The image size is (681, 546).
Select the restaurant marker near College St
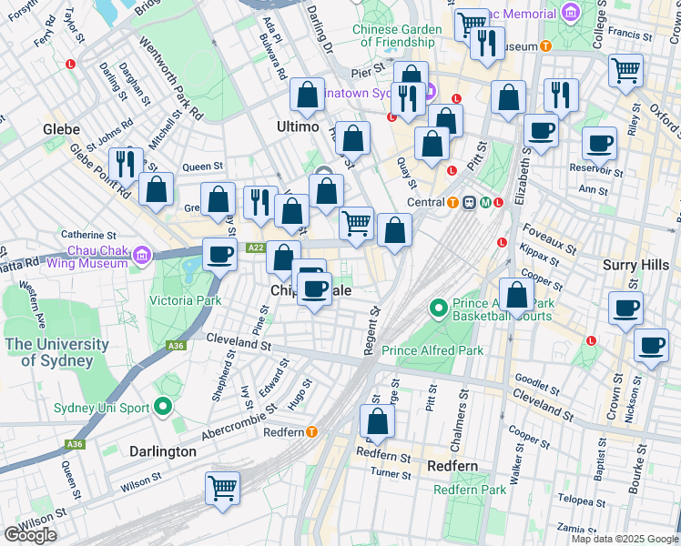click(x=561, y=95)
